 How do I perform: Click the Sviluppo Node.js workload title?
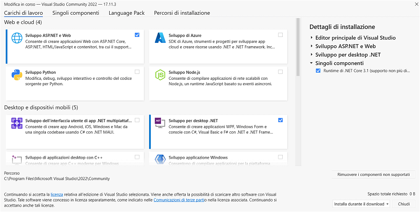pyautogui.click(x=184, y=72)
